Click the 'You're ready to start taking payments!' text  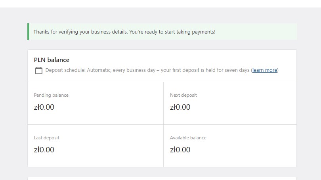click(172, 32)
